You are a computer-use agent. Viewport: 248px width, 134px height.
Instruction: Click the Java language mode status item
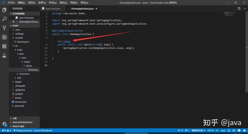point(223,131)
